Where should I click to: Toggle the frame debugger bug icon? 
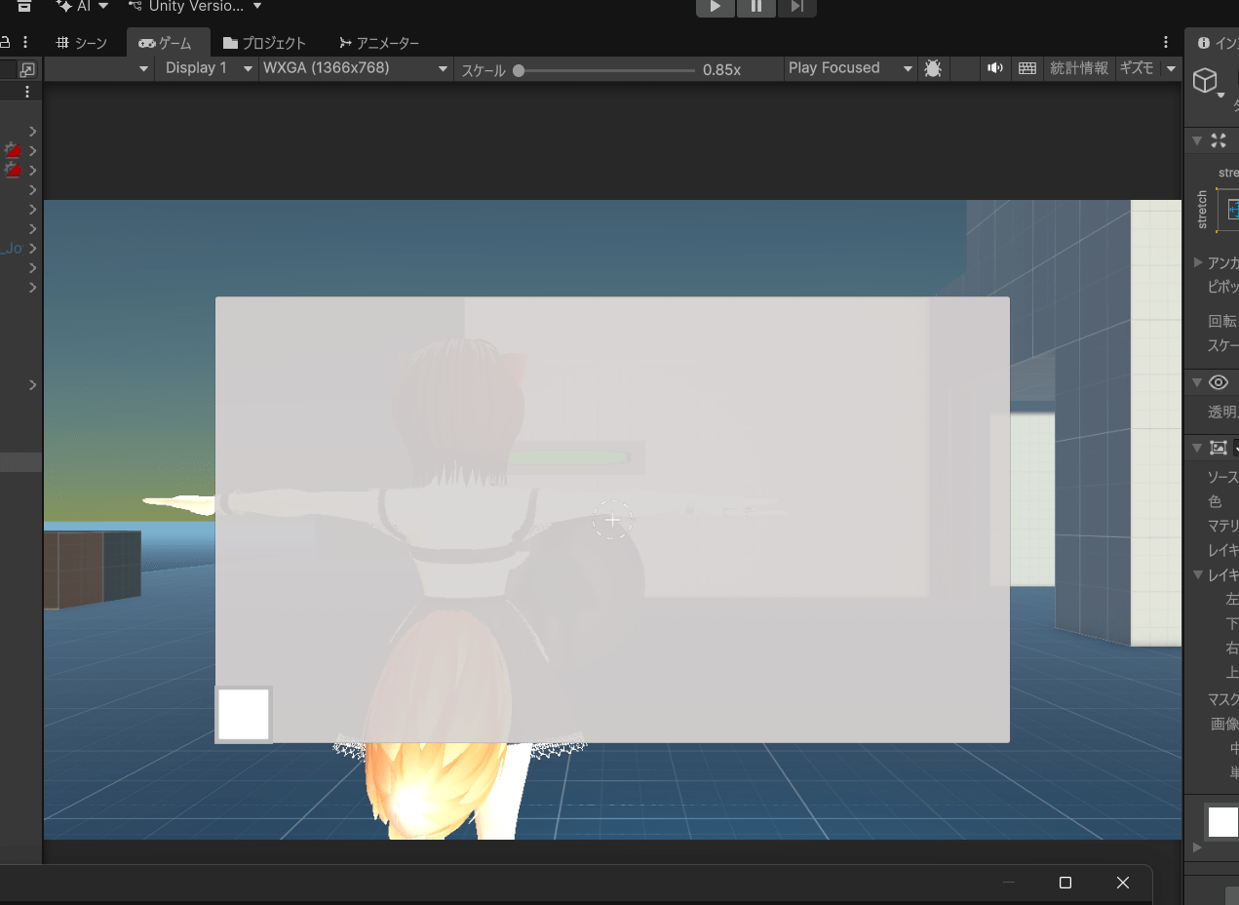(x=933, y=68)
